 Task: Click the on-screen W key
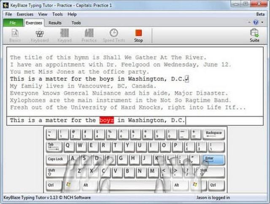81,147
